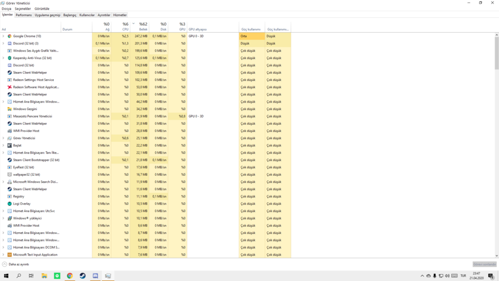This screenshot has height=281, width=499.
Task: Sort by the Durum column header
Action: click(x=77, y=27)
